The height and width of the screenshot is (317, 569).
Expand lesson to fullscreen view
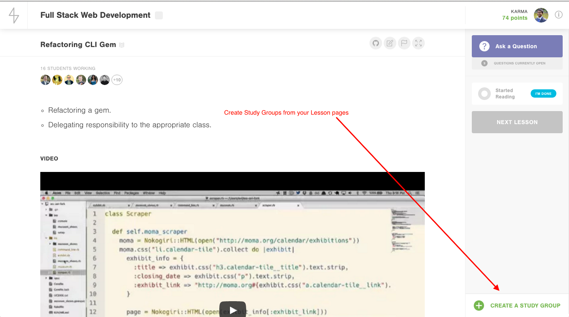[x=418, y=43]
